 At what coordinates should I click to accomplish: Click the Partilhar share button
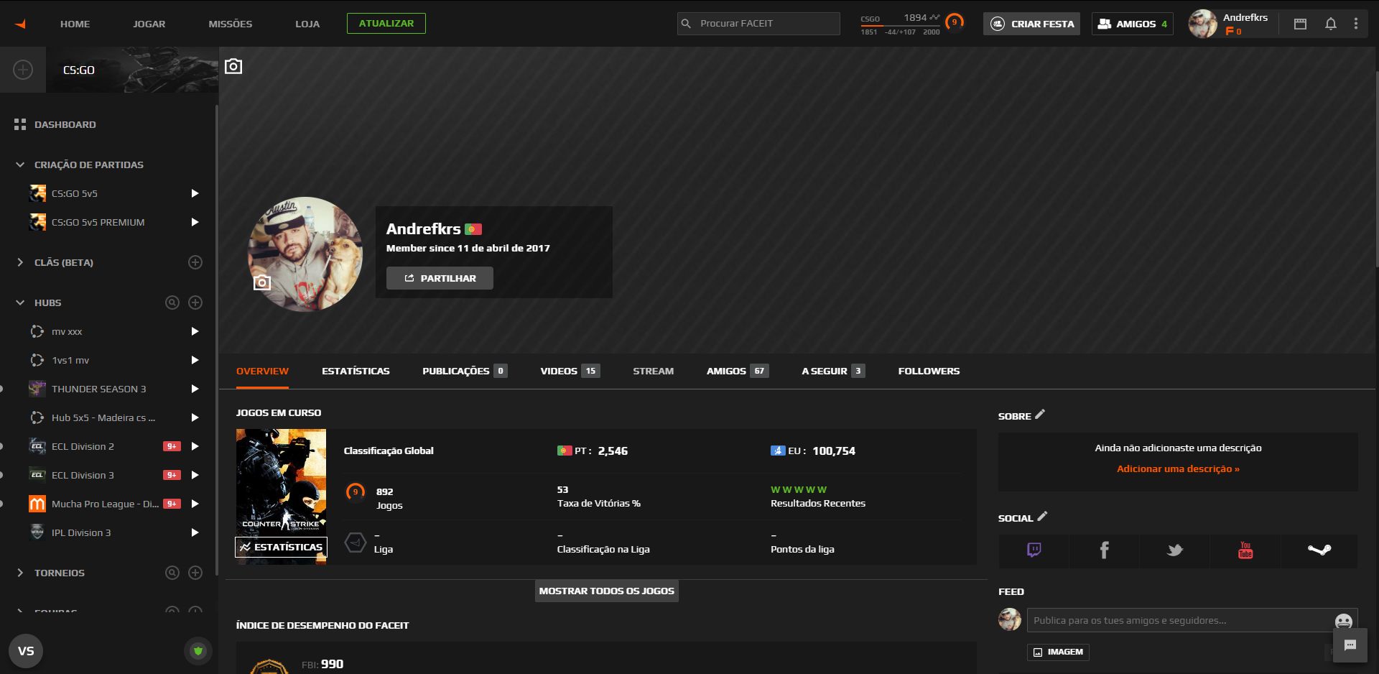point(440,278)
